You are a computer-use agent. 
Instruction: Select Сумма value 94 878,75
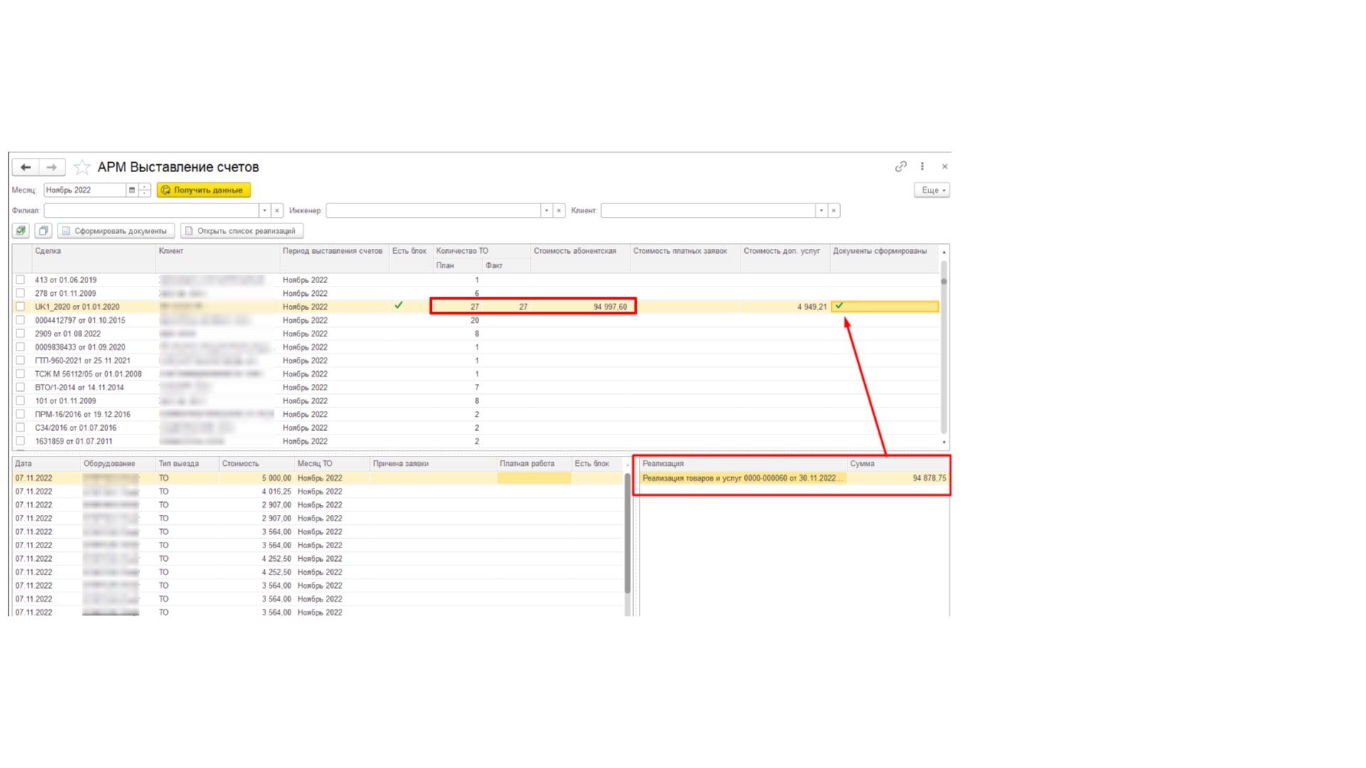(x=929, y=479)
